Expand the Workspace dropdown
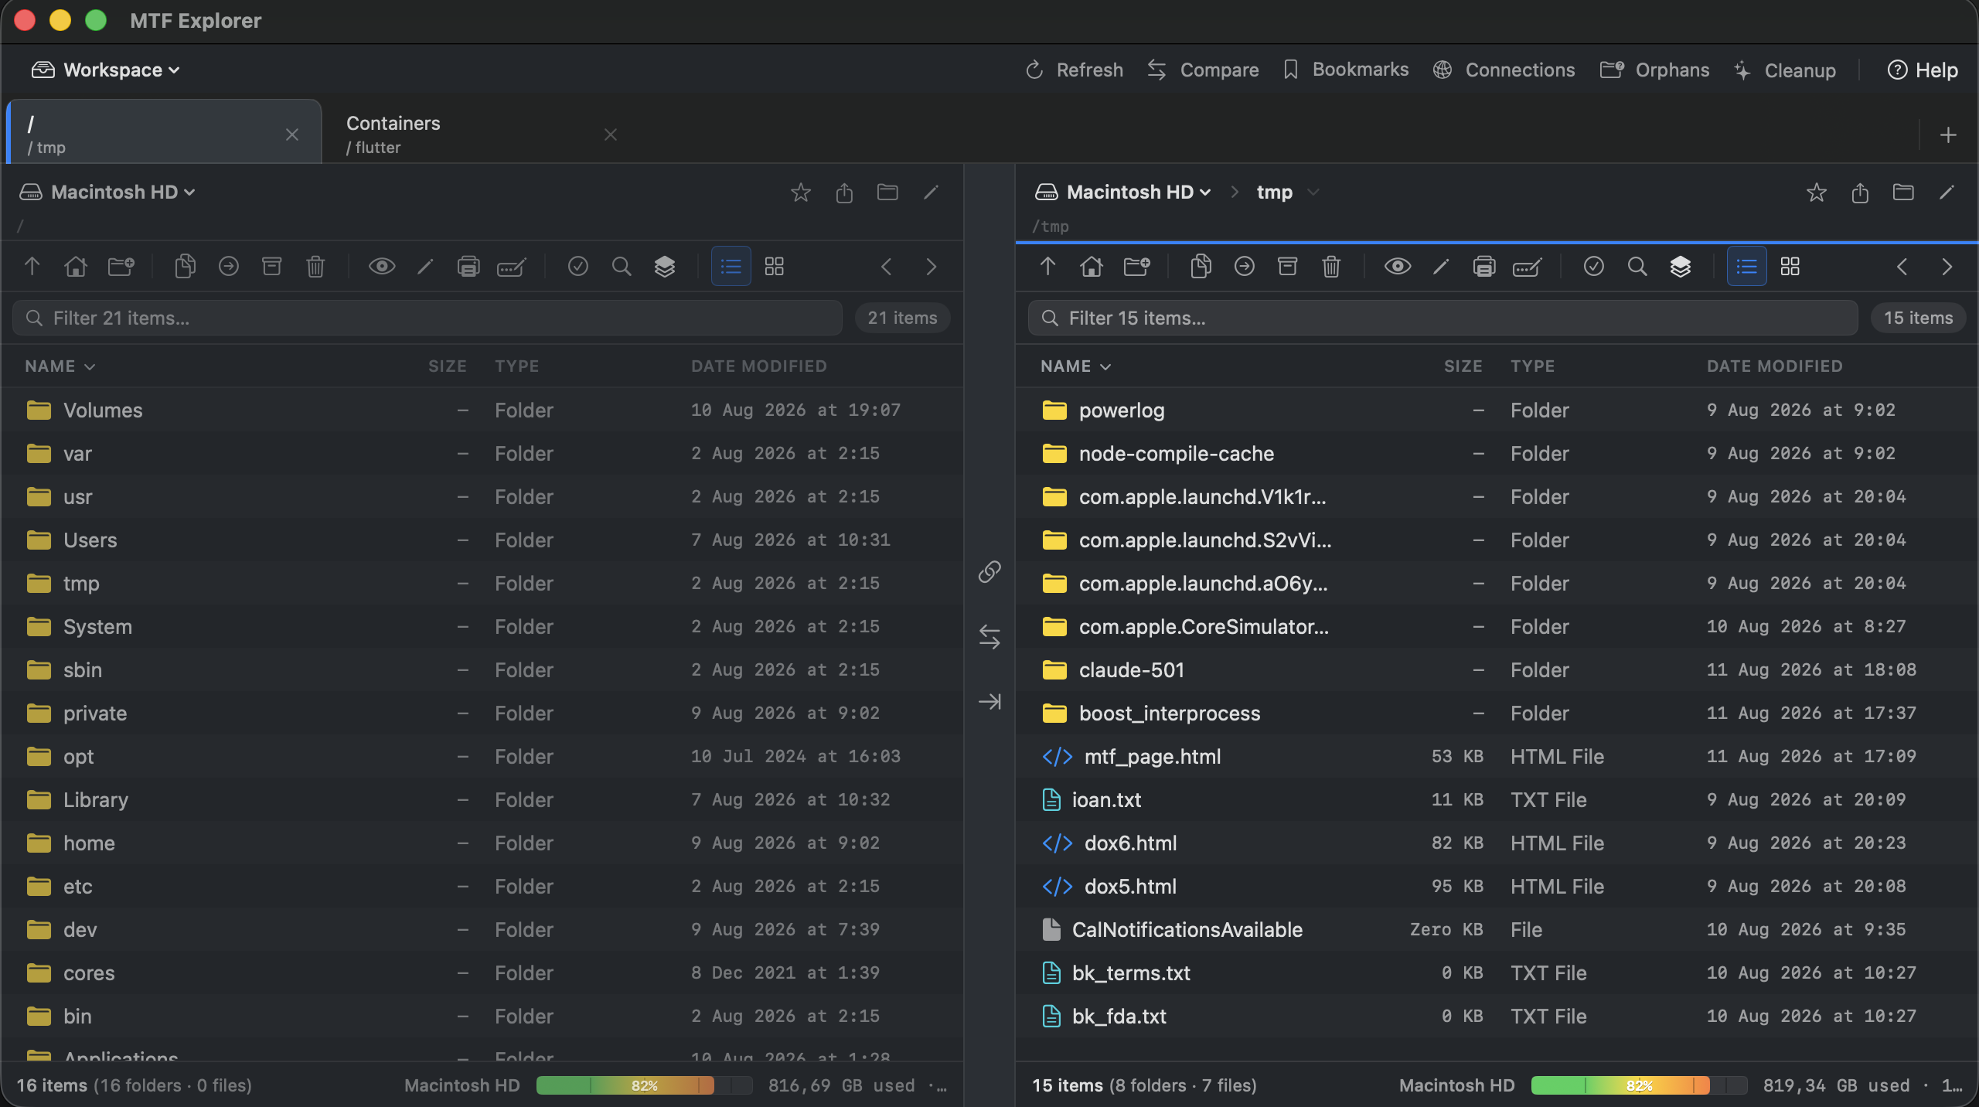 106,70
